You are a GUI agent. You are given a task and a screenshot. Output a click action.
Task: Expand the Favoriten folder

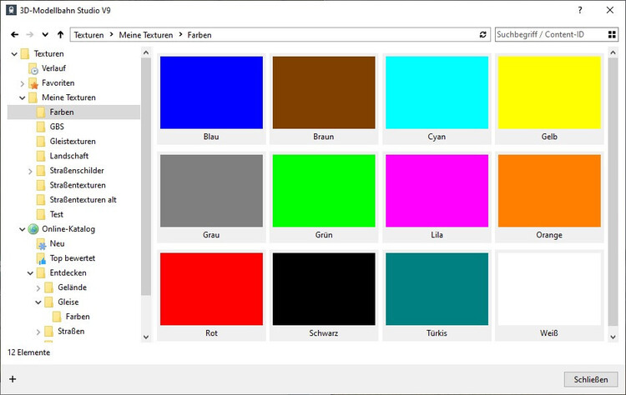[x=23, y=83]
